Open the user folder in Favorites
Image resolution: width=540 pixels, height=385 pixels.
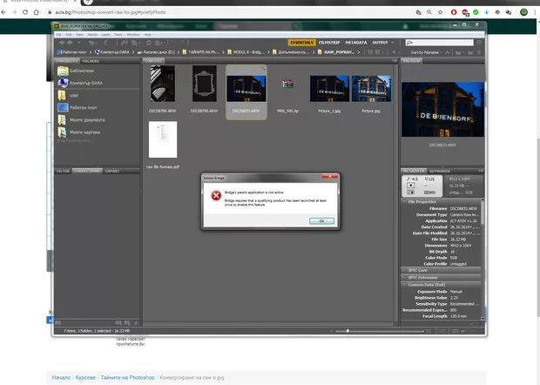coord(75,95)
